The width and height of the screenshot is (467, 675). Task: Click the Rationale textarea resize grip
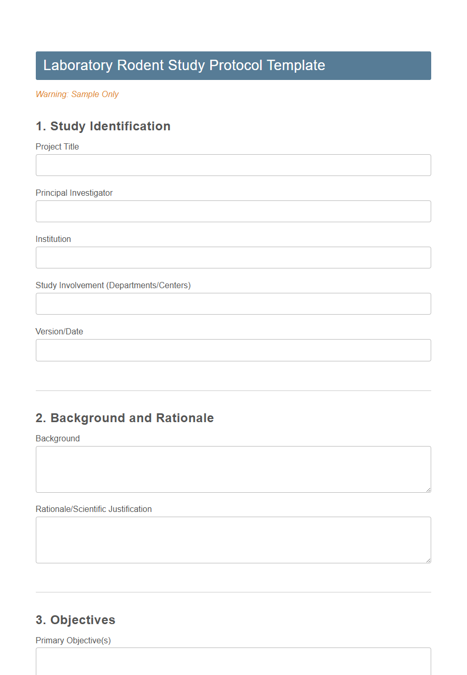click(x=428, y=560)
